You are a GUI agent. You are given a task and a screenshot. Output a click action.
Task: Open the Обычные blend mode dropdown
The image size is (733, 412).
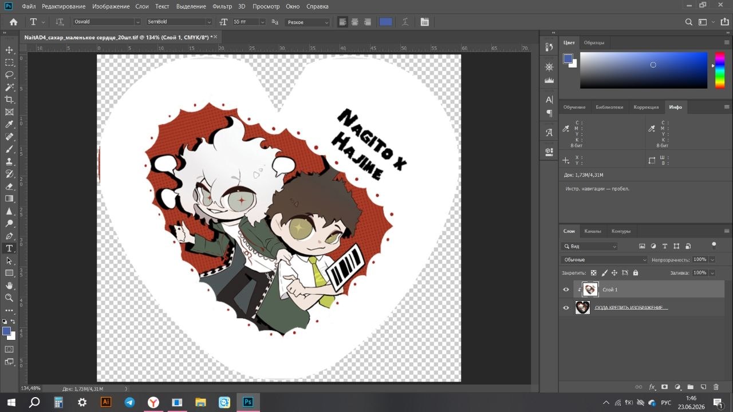click(604, 260)
